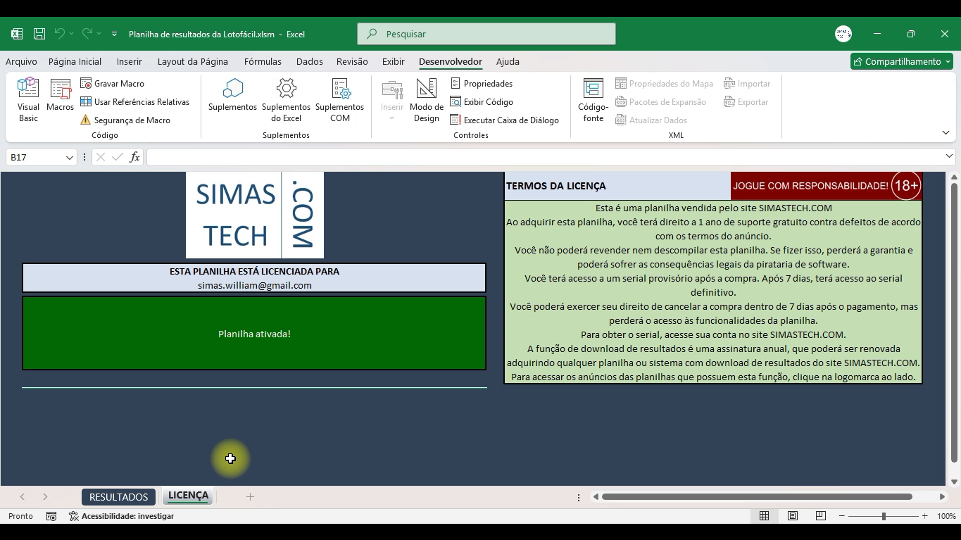
Task: Open the Name Box dropdown
Action: [x=70, y=157]
